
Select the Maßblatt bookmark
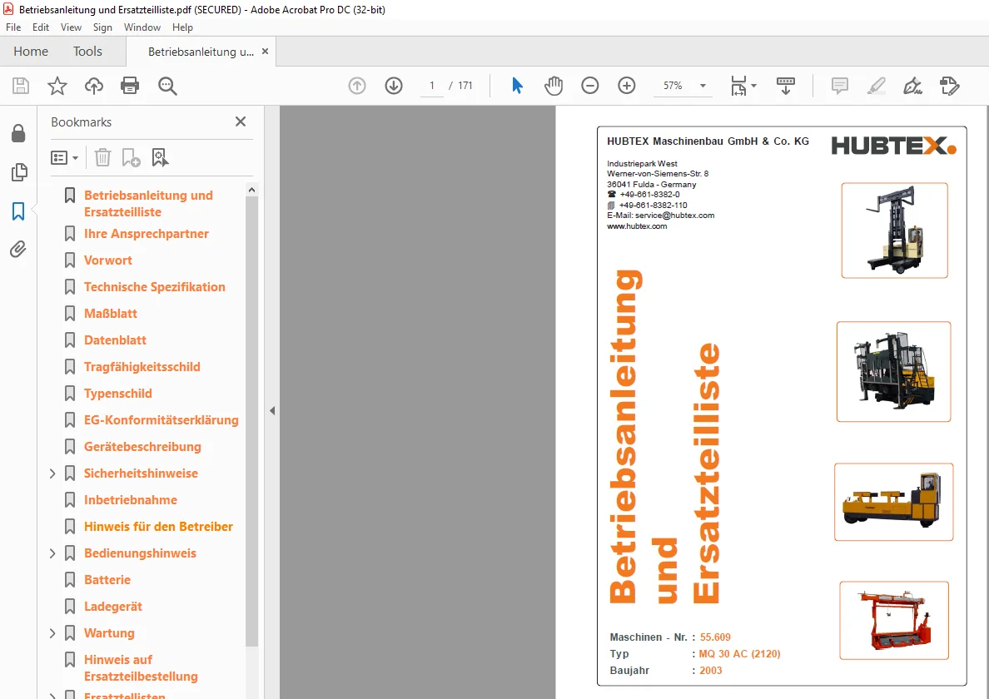coord(111,313)
